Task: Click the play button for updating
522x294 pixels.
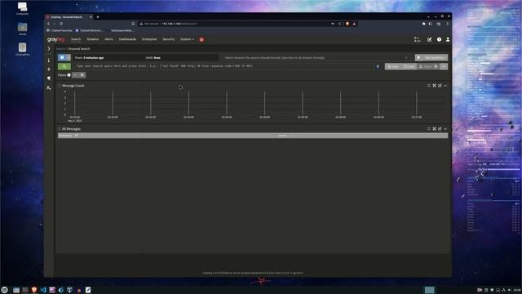Action: [418, 58]
